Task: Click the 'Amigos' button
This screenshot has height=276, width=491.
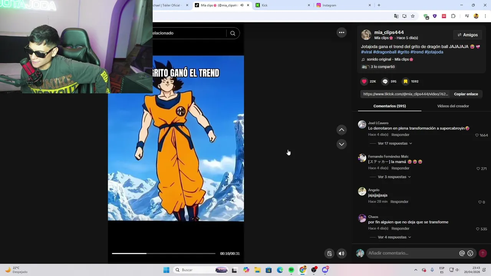Action: pos(467,35)
